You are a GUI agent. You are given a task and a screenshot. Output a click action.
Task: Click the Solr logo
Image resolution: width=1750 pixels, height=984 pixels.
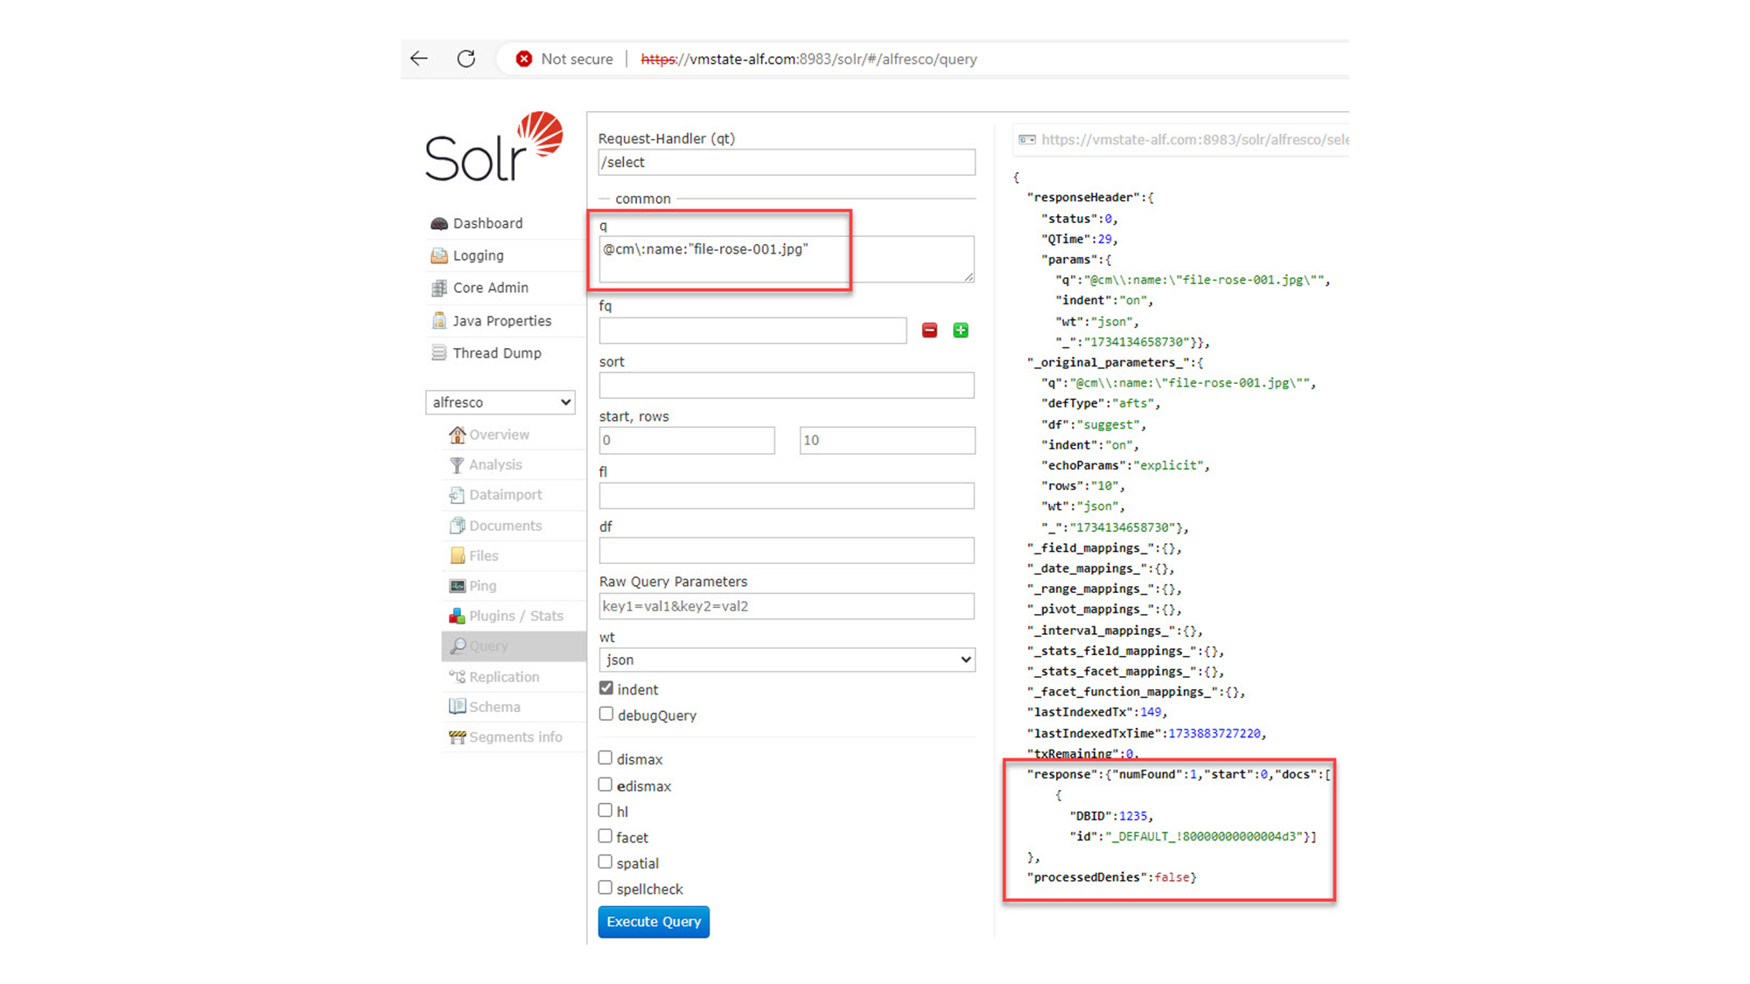pyautogui.click(x=494, y=147)
